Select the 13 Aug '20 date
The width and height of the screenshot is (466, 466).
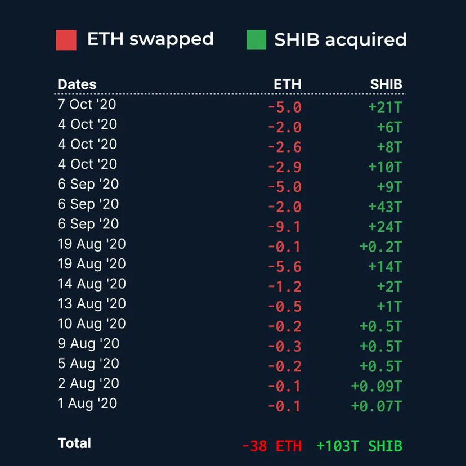(92, 304)
